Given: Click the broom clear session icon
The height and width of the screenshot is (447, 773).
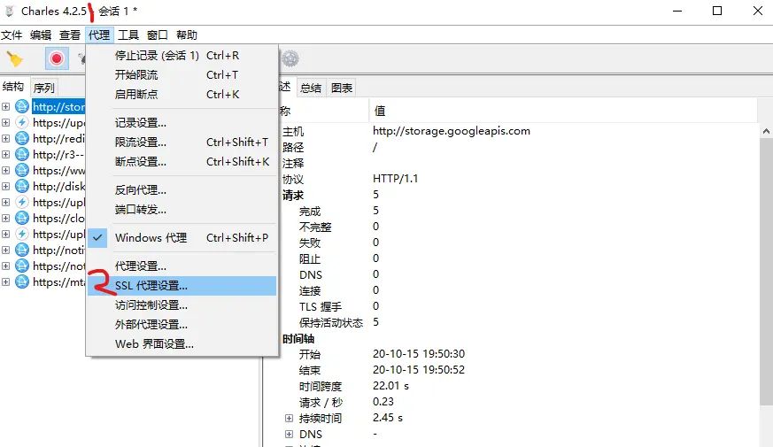Looking at the screenshot, I should [x=15, y=59].
